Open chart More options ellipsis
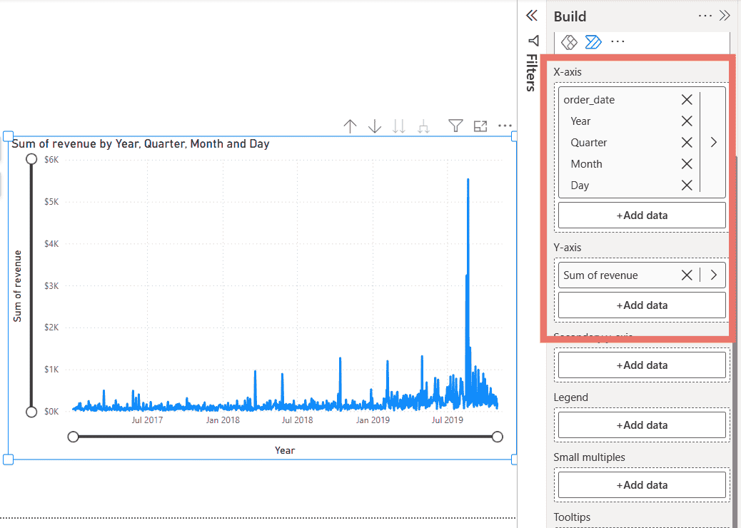The image size is (741, 528). tap(505, 126)
